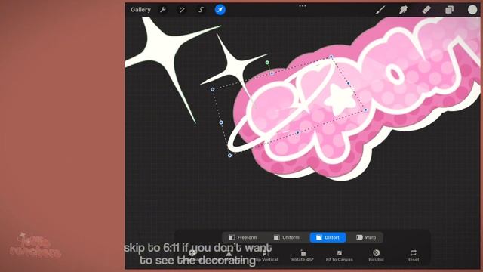The image size is (483, 272).
Task: Open the Adjustments magic wand menu
Action: pyautogui.click(x=182, y=10)
